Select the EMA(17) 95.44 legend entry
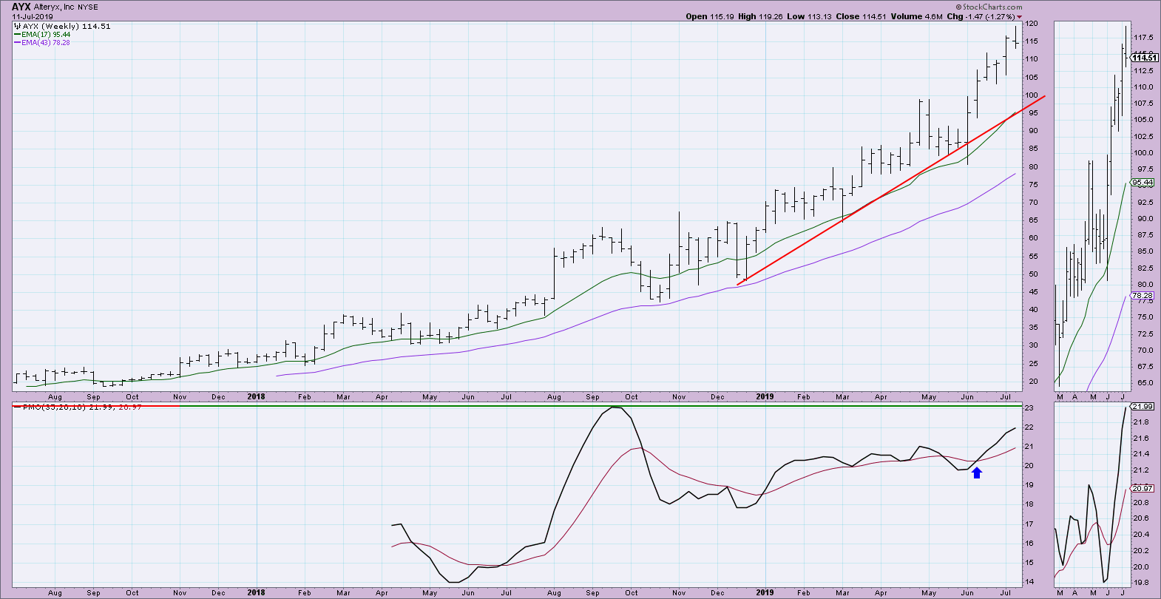Screen dimensions: 1161x599 coord(46,35)
